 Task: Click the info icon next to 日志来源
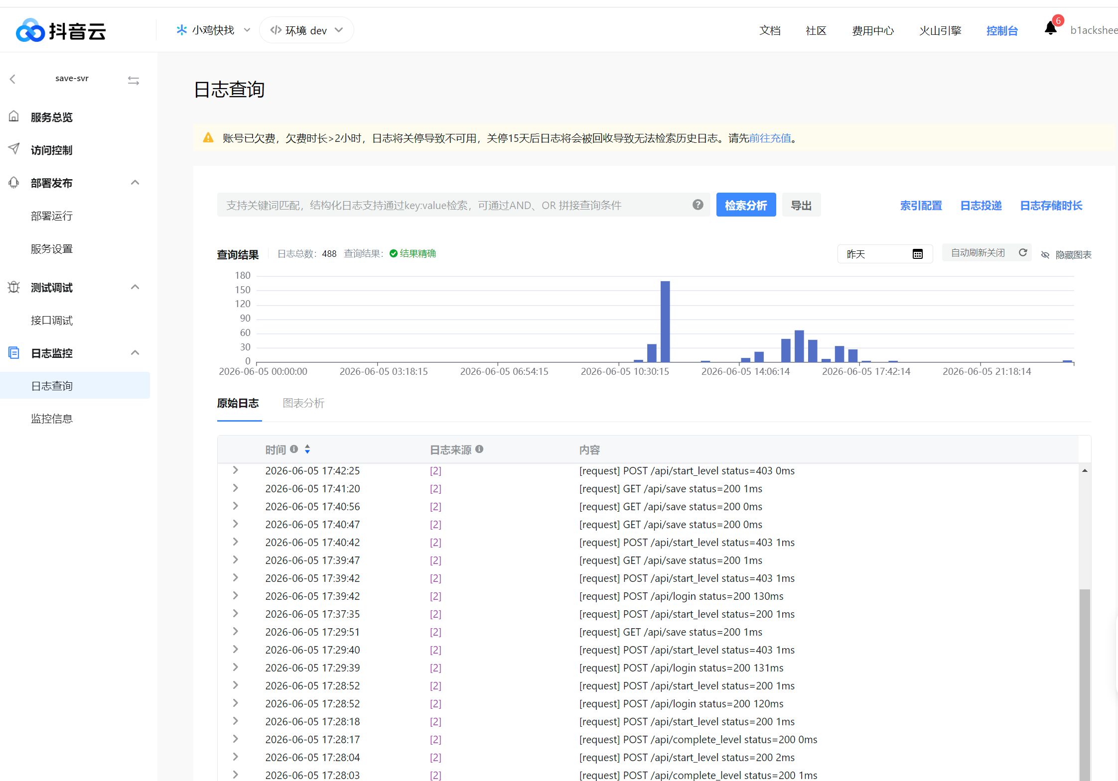coord(479,449)
